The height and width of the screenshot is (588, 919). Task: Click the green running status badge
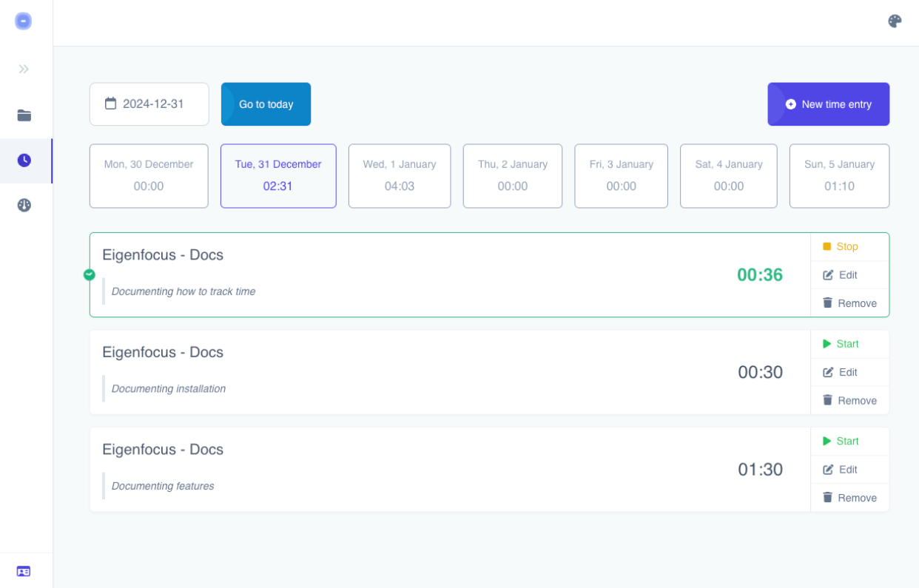point(90,275)
